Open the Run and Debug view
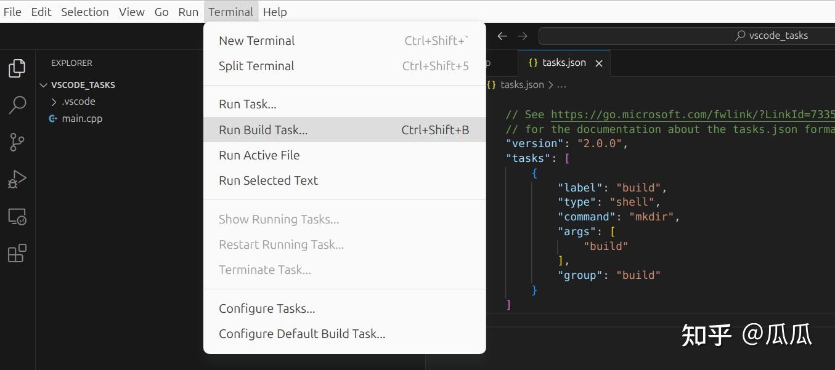The image size is (835, 370). tap(17, 179)
